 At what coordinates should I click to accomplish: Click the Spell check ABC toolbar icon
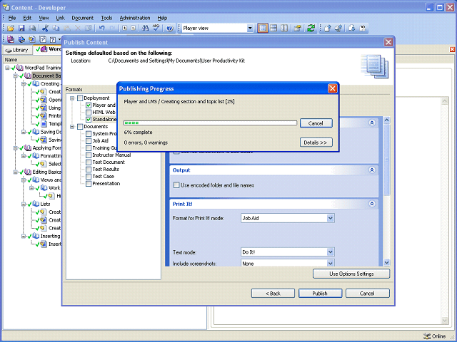156,28
